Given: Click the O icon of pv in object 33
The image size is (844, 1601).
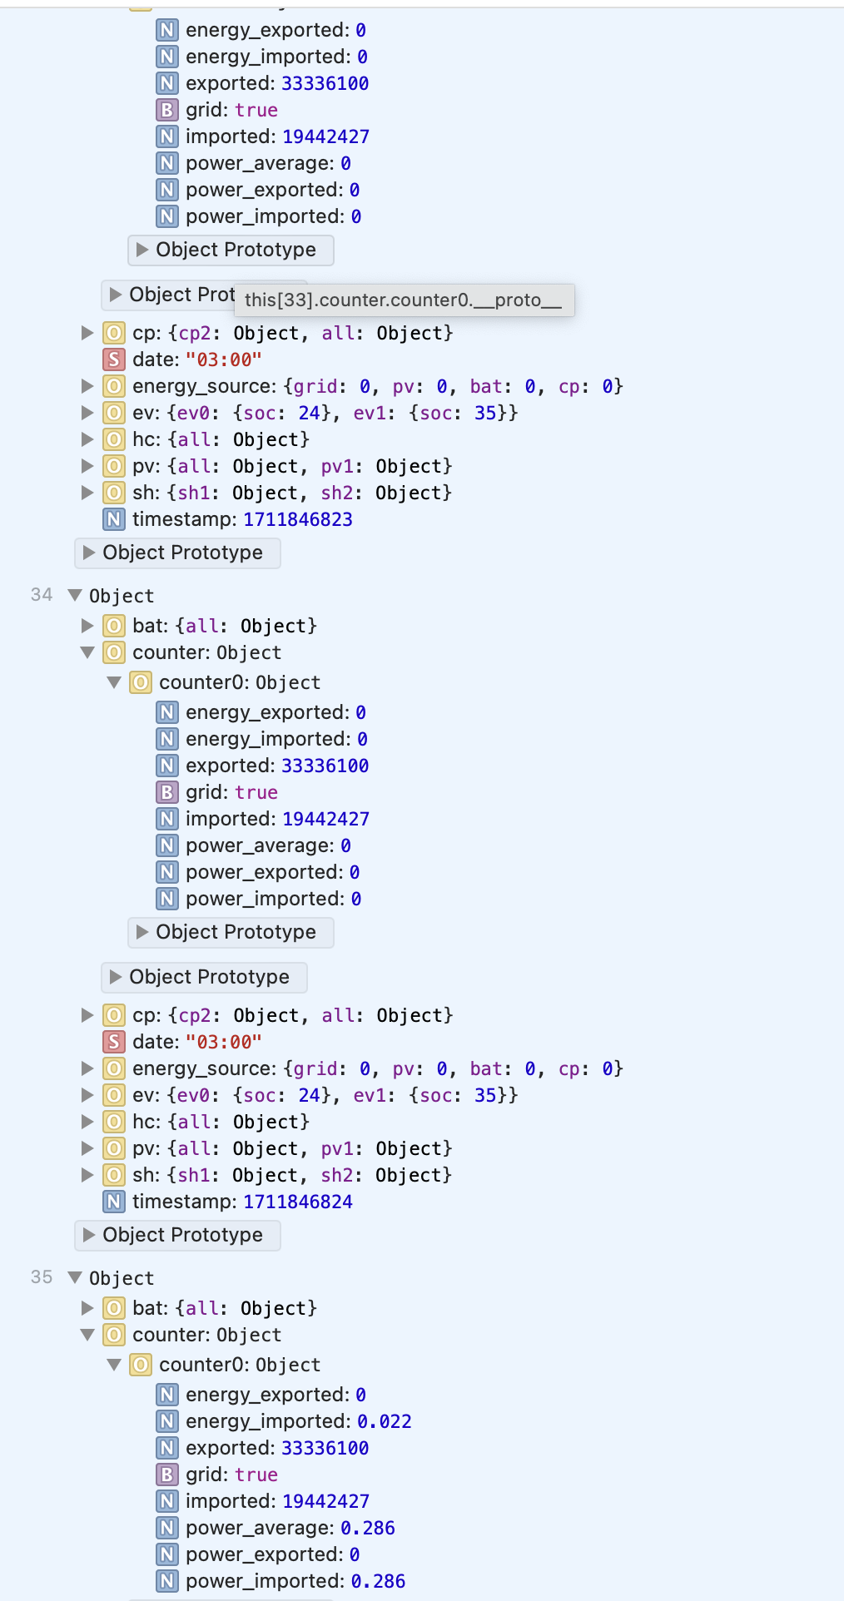Looking at the screenshot, I should [x=114, y=466].
